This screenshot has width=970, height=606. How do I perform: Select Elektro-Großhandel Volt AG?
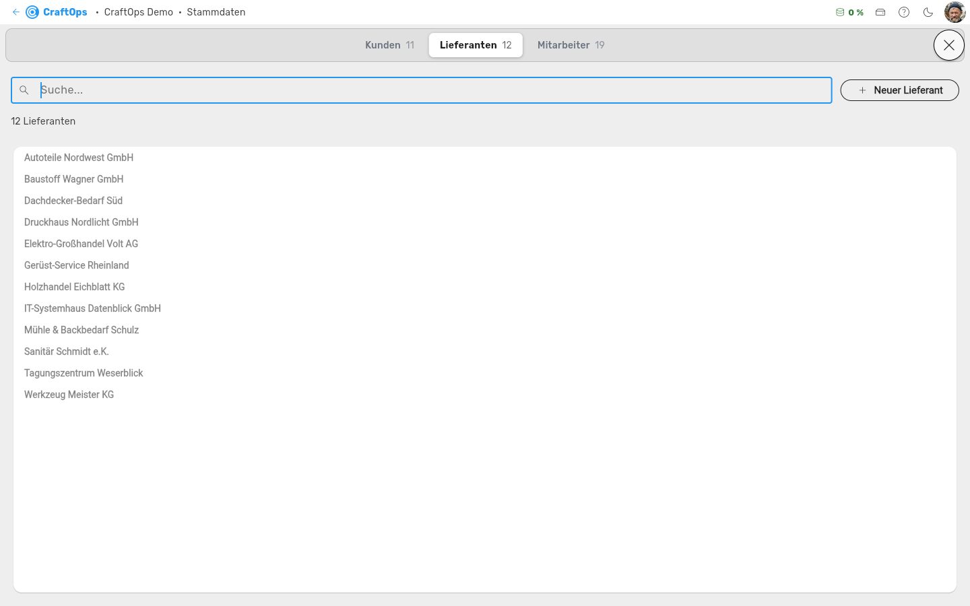click(x=485, y=244)
